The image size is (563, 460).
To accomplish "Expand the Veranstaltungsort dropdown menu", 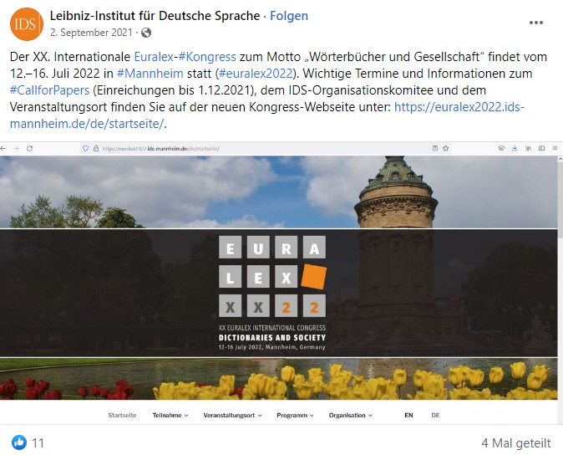I will tap(232, 415).
